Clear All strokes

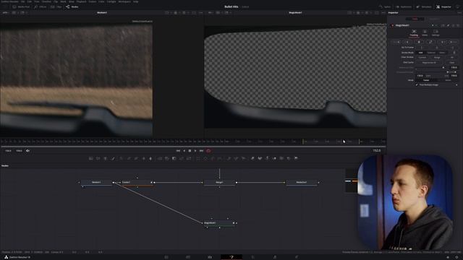[x=451, y=58]
